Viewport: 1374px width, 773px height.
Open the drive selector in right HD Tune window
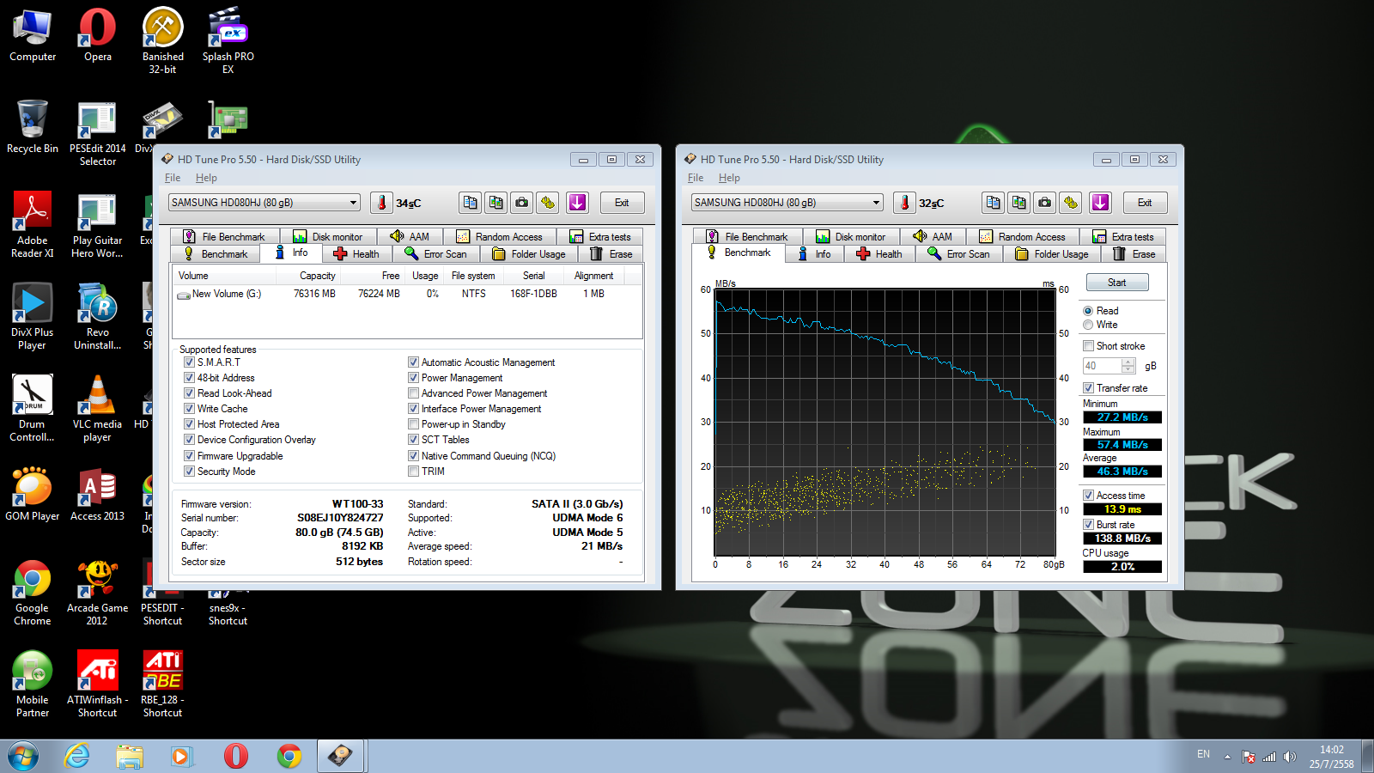(787, 203)
